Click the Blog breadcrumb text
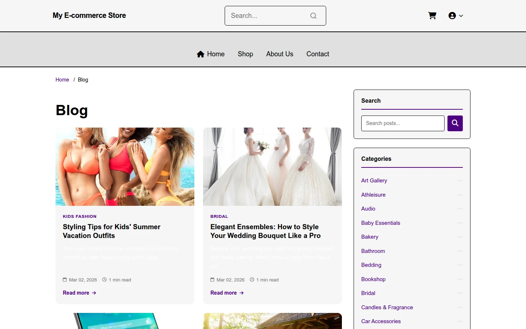526x329 pixels. 83,80
